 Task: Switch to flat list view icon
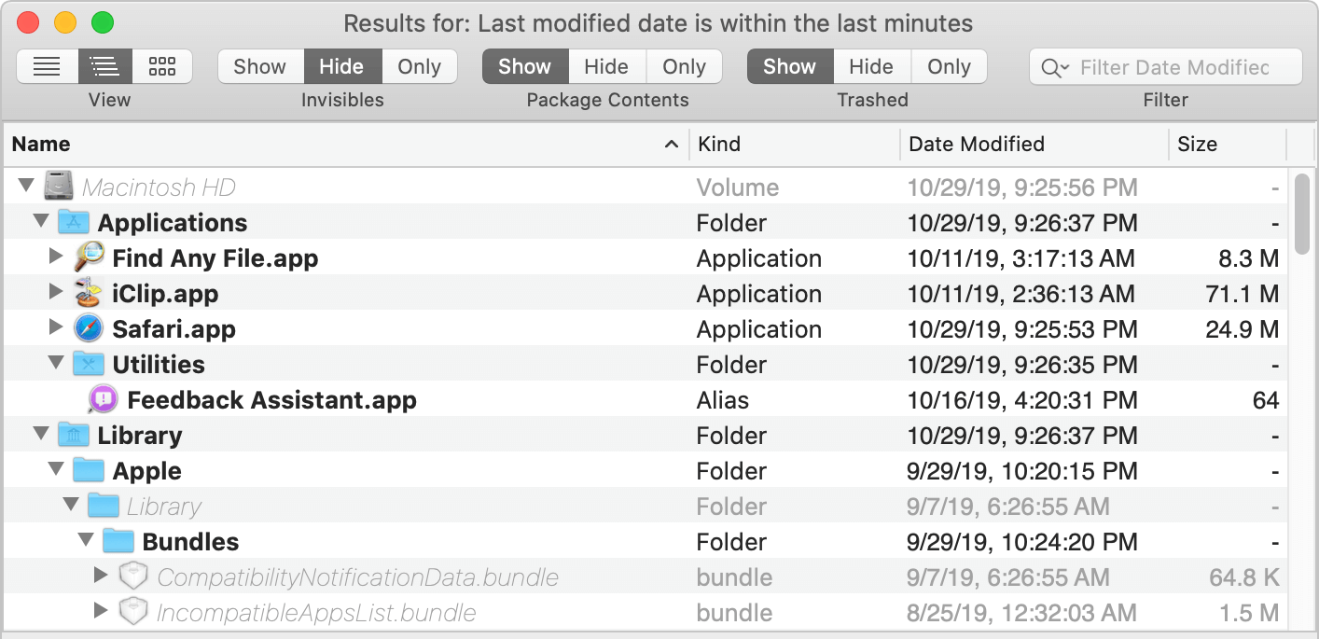click(x=47, y=66)
